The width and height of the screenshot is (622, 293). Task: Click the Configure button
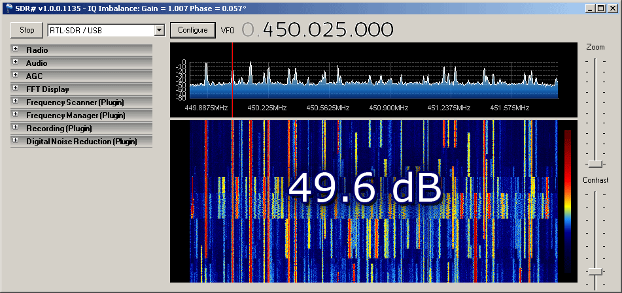click(x=193, y=30)
